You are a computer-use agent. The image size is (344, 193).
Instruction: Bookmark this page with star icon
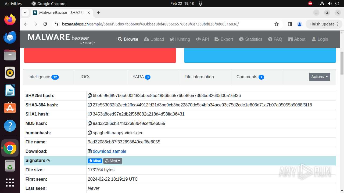tap(277, 24)
